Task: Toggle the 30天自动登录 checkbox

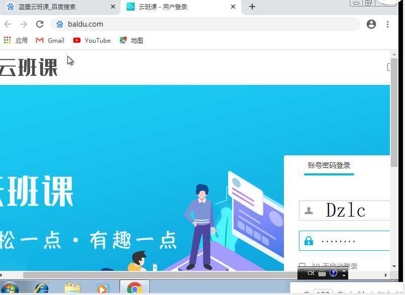Action: 302,265
